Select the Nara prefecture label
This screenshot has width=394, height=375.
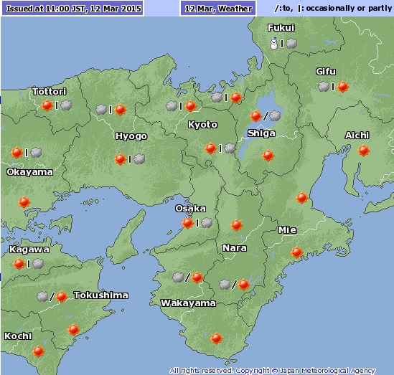[x=235, y=248]
